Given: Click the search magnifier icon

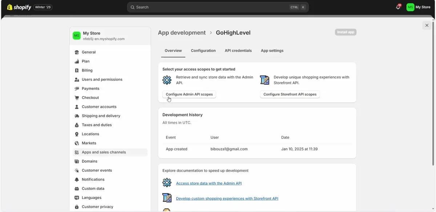Looking at the screenshot, I should point(133,7).
